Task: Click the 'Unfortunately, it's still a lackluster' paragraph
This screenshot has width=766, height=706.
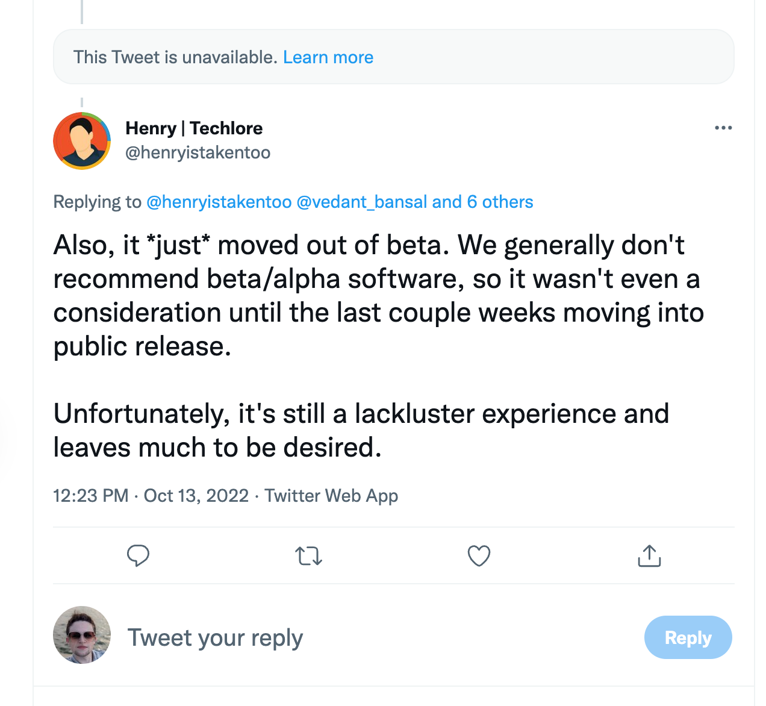Action: (x=361, y=430)
